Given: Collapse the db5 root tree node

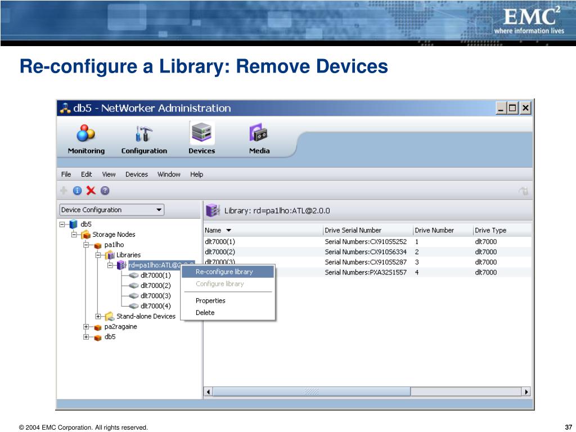Looking at the screenshot, I should 62,224.
